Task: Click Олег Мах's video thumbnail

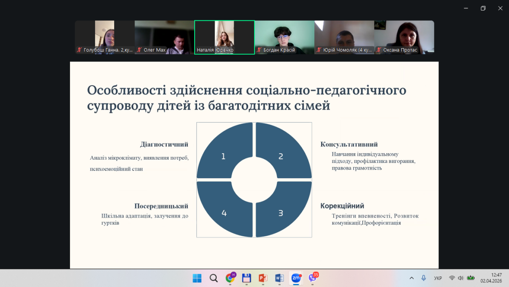Action: pos(164,37)
